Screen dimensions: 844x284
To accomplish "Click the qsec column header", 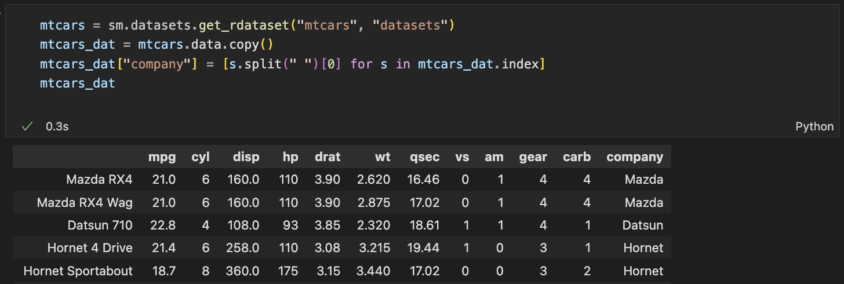I will (x=425, y=157).
